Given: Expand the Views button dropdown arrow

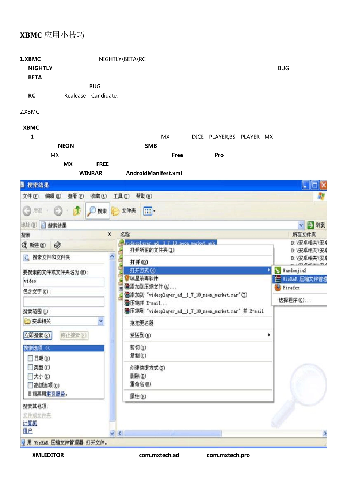Looking at the screenshot, I should point(154,211).
